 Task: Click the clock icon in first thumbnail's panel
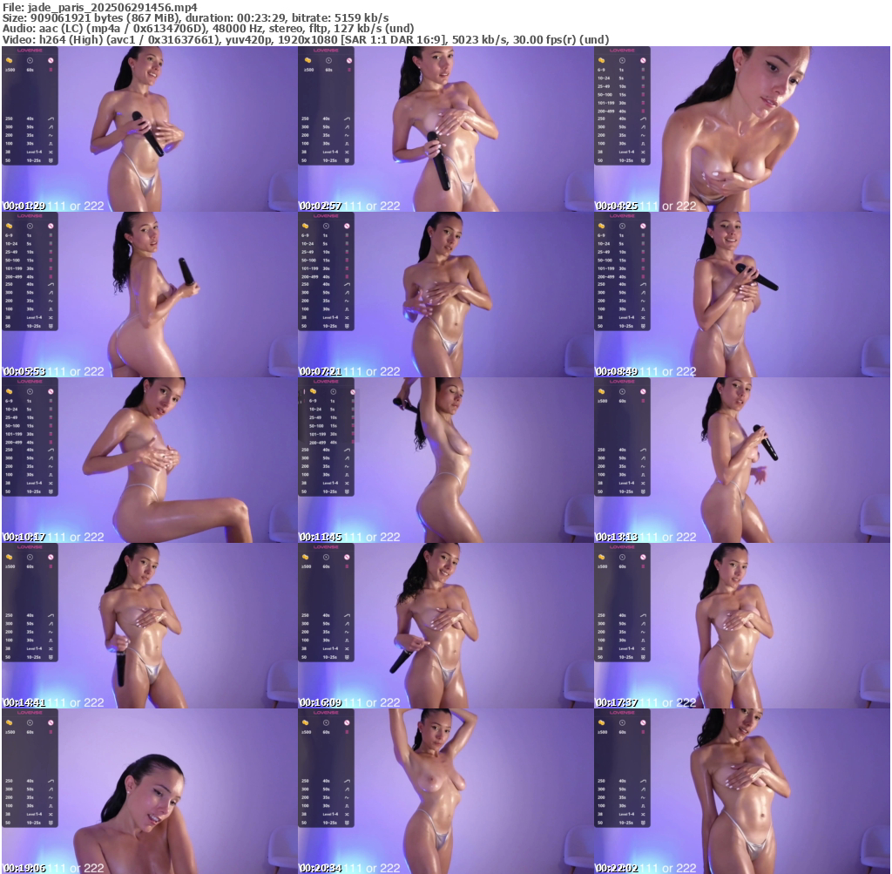[x=30, y=60]
